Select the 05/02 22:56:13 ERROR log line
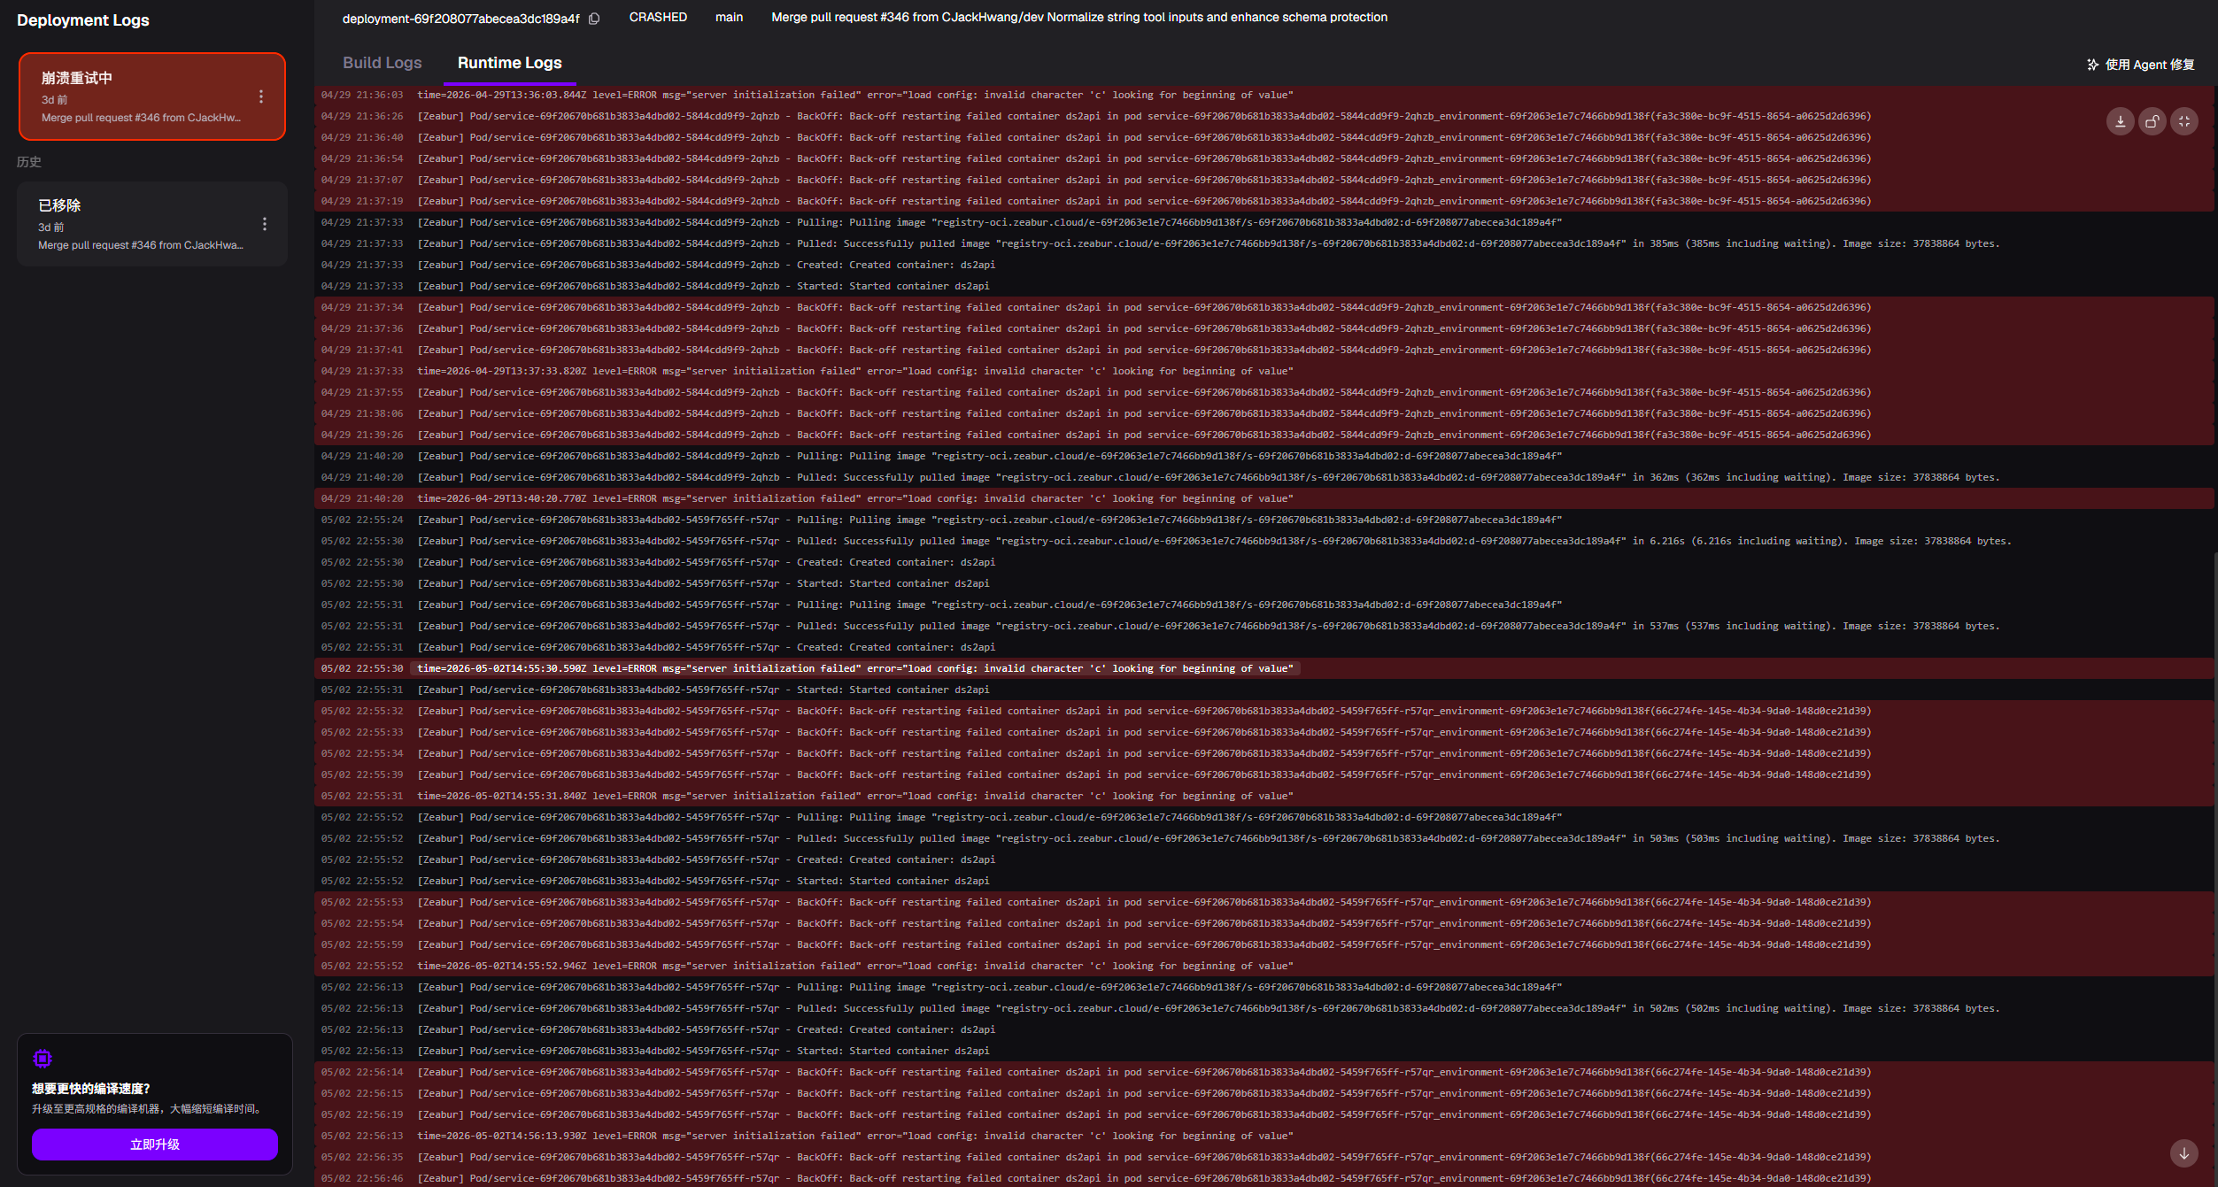The width and height of the screenshot is (2218, 1187). 1264,1136
